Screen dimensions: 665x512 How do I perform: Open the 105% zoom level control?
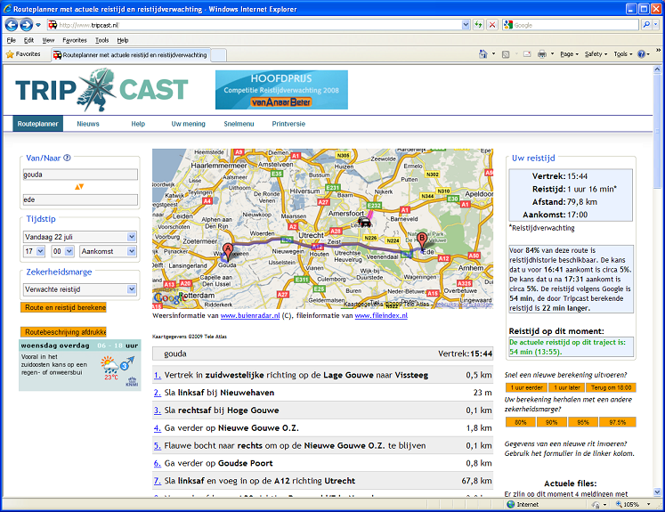pos(633,504)
